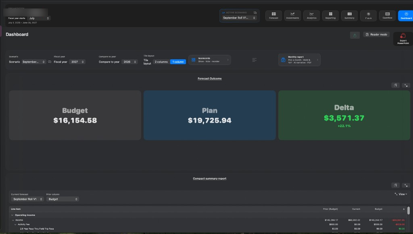Collapse the Activity Fee row
The image size is (413, 234).
pos(15,224)
